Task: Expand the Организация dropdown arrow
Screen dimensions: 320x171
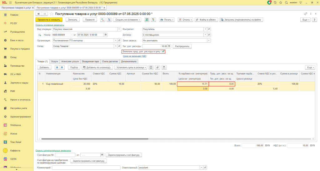Action: (116, 40)
